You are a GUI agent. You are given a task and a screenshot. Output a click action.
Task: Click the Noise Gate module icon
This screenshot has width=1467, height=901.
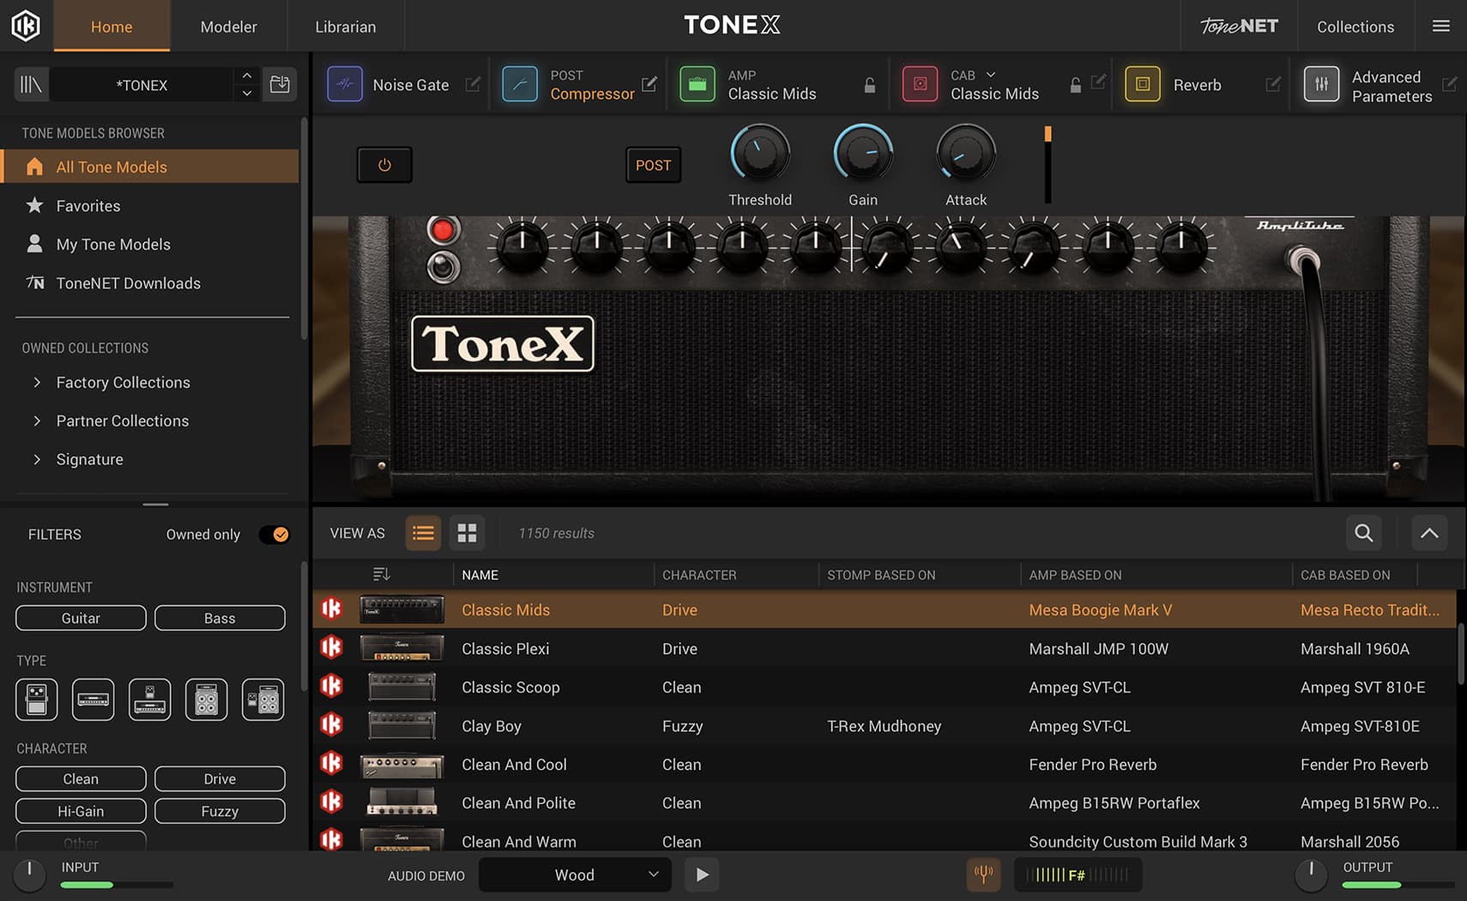(x=345, y=85)
